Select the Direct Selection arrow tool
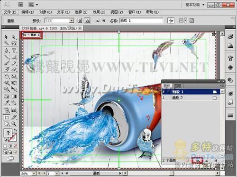Screen dimensions: 237x177 tap(14, 37)
